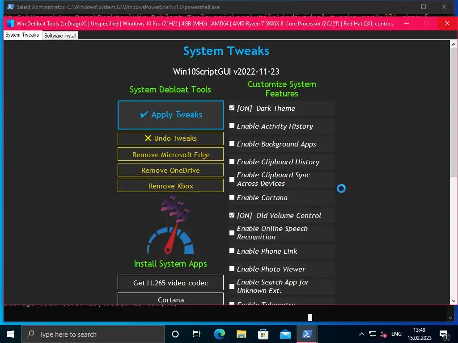
Task: Open Microsoft Store from taskbar
Action: 263,334
